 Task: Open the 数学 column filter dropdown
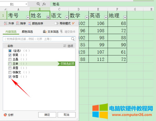point(87,17)
